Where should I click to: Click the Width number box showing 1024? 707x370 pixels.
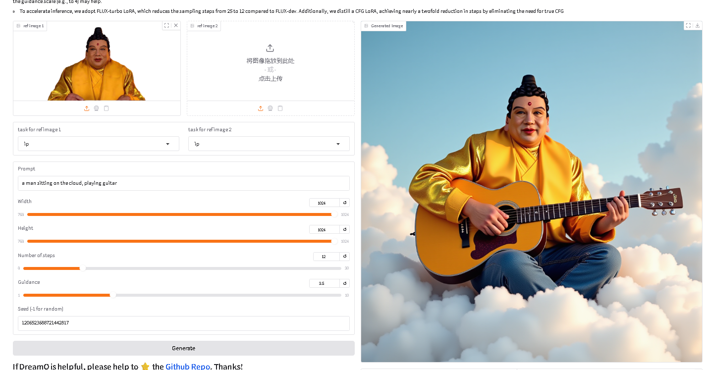pyautogui.click(x=325, y=203)
